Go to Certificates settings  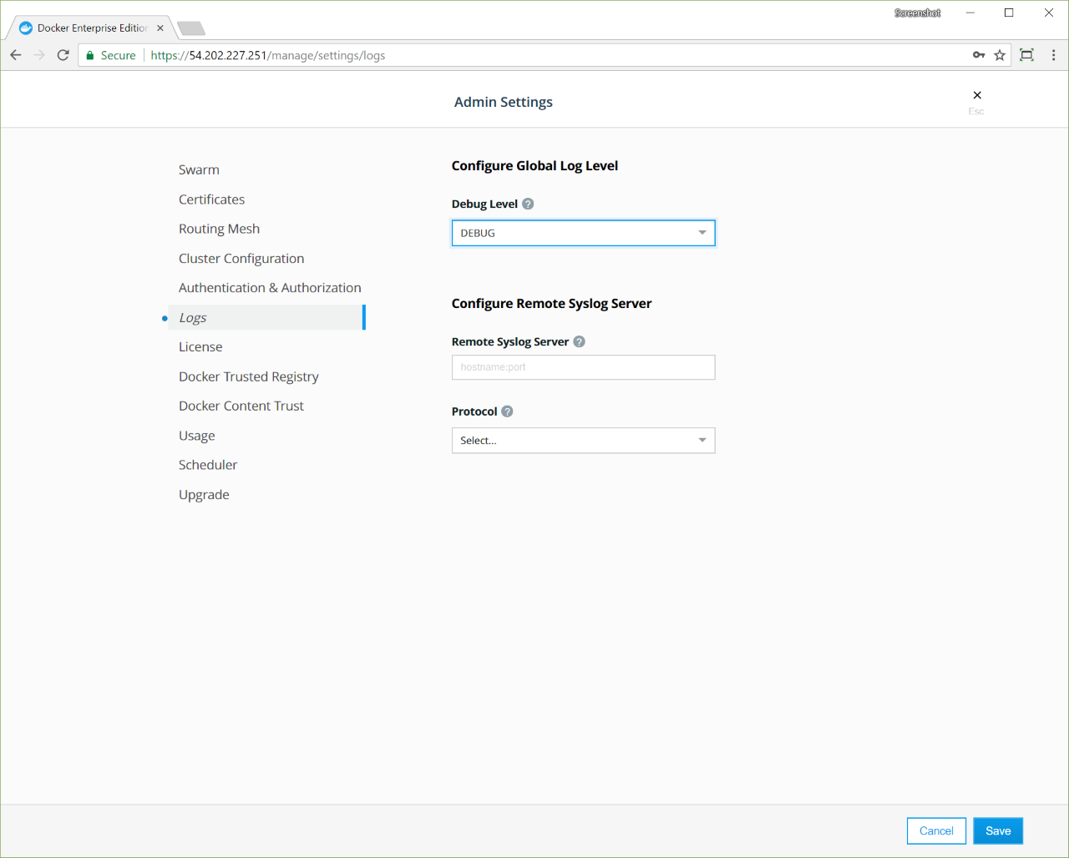tap(211, 199)
